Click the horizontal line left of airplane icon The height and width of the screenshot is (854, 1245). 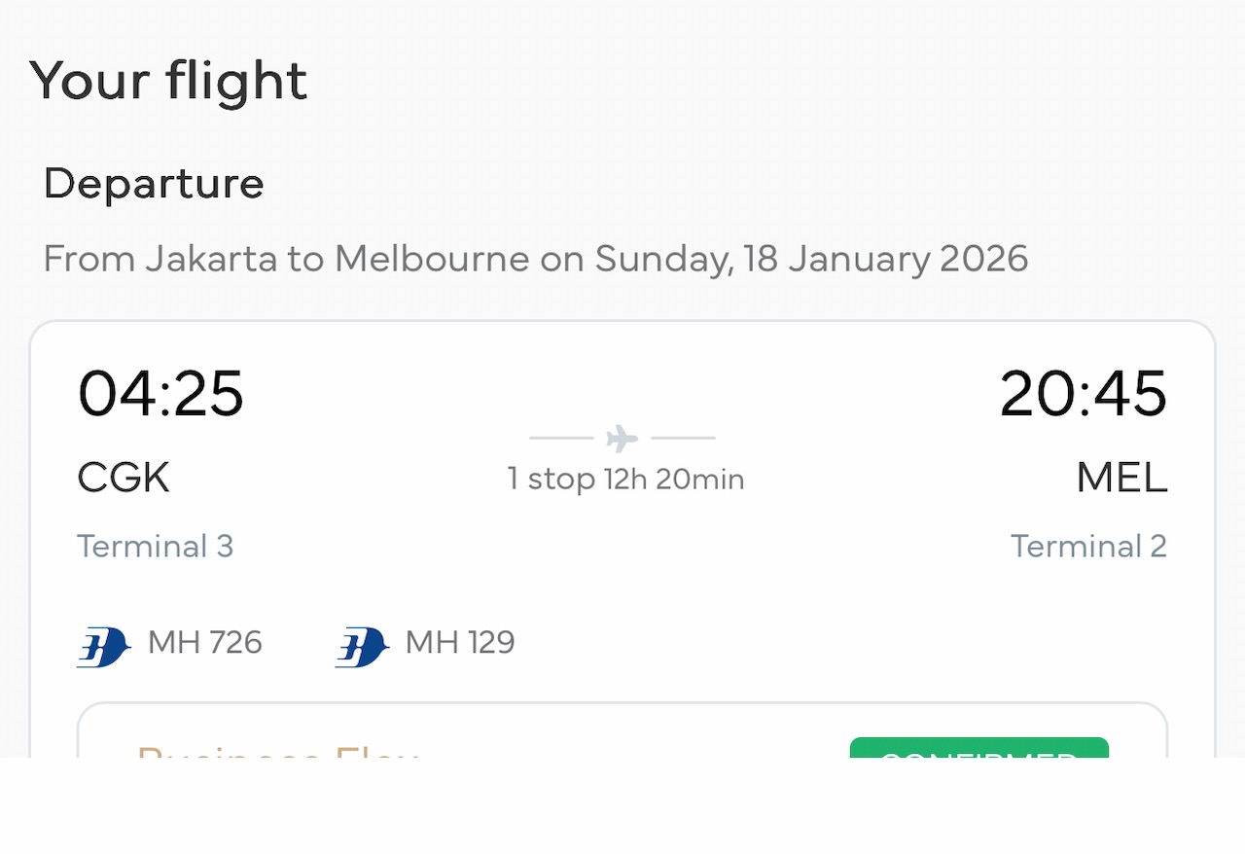coord(561,439)
